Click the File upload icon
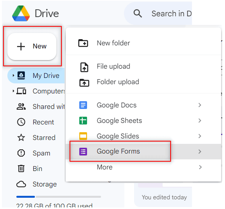The height and width of the screenshot is (209, 225). [84, 67]
